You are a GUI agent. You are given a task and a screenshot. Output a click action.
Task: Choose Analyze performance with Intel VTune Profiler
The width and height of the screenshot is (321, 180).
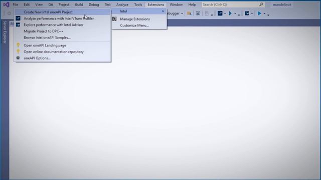point(63,18)
